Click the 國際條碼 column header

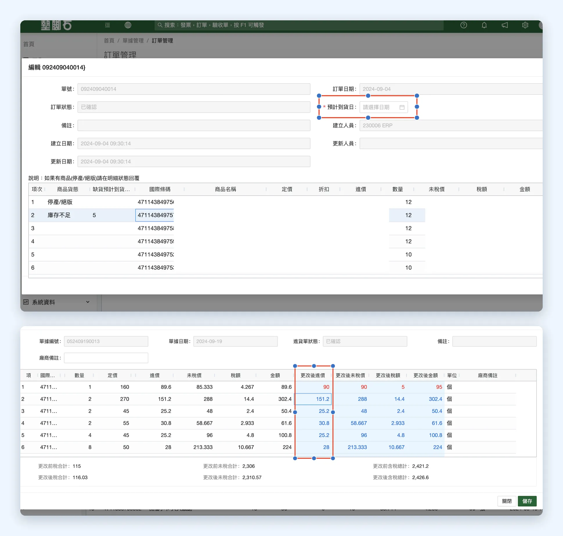(x=160, y=189)
